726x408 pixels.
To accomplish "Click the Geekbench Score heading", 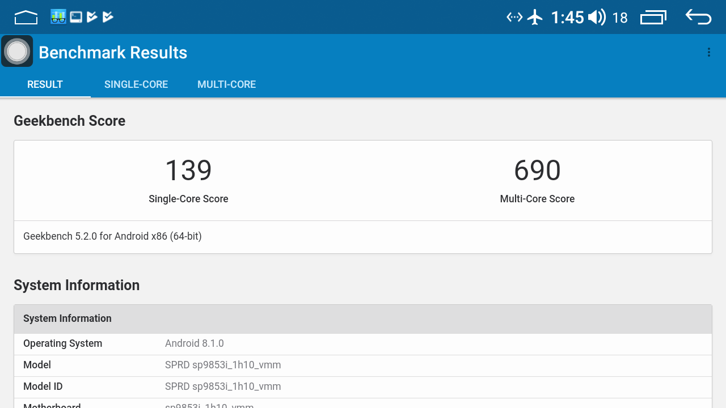I will tap(69, 121).
